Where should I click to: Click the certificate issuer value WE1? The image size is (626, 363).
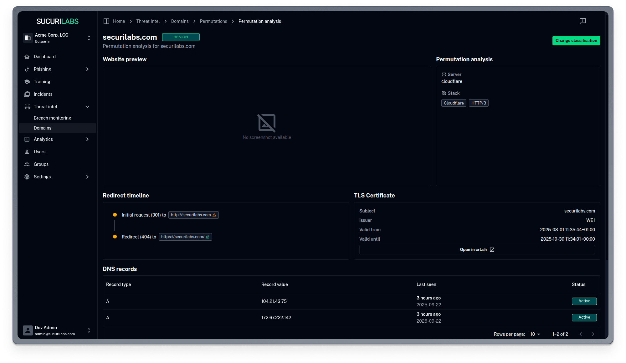pos(591,220)
